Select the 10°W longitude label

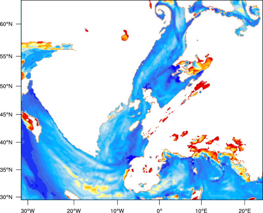coord(117,211)
